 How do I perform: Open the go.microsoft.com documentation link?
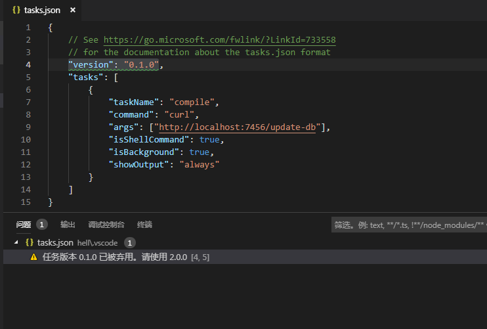pyautogui.click(x=219, y=40)
